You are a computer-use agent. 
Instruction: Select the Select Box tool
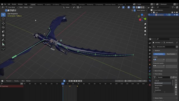coord(3,15)
